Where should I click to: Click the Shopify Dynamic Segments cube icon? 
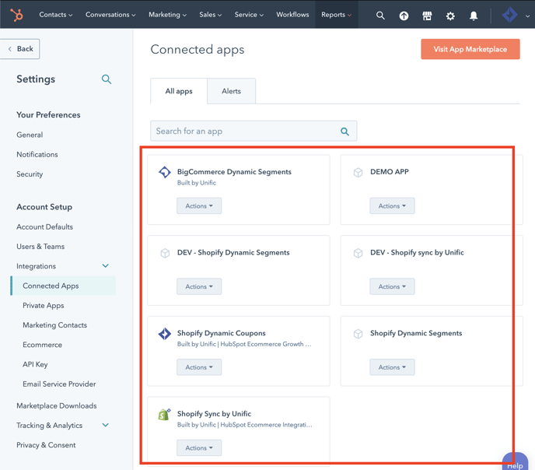click(358, 334)
